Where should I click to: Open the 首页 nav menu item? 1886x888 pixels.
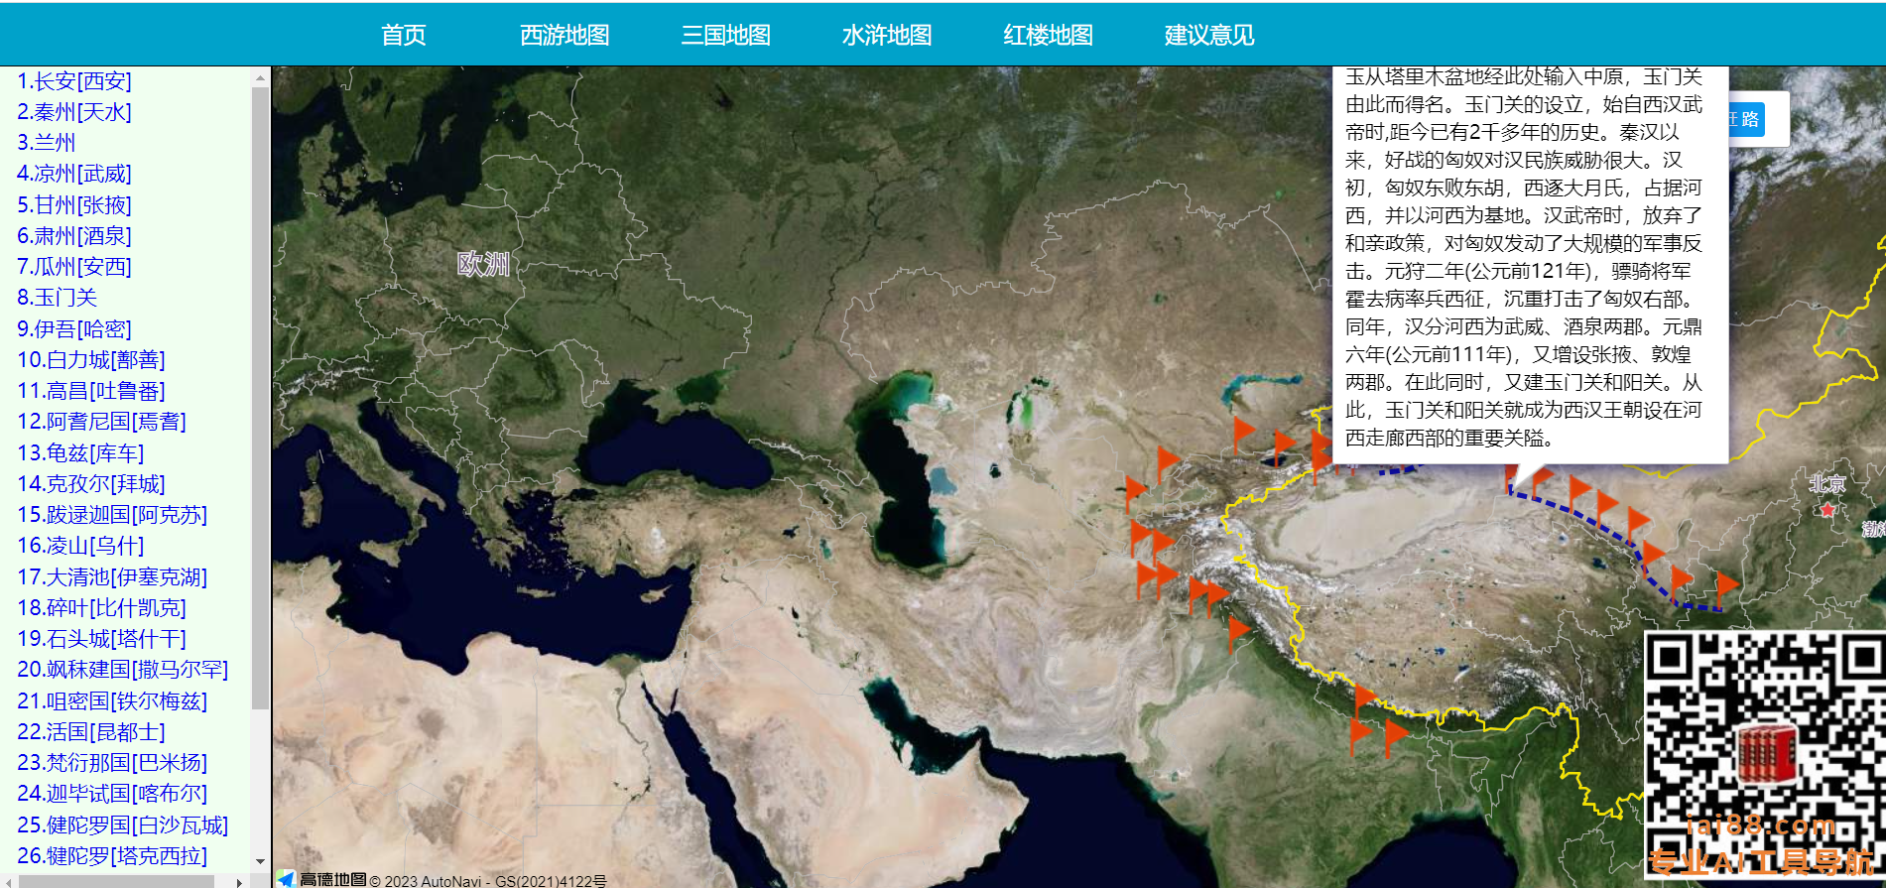[404, 36]
